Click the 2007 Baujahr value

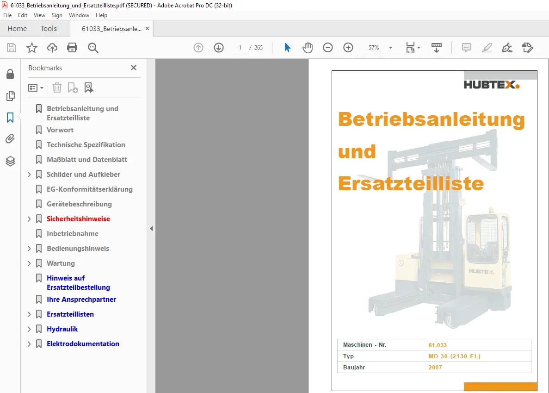click(435, 368)
